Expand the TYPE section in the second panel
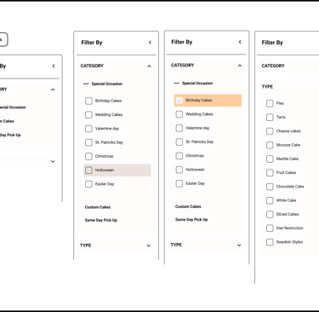The width and height of the screenshot is (319, 312). tap(149, 246)
